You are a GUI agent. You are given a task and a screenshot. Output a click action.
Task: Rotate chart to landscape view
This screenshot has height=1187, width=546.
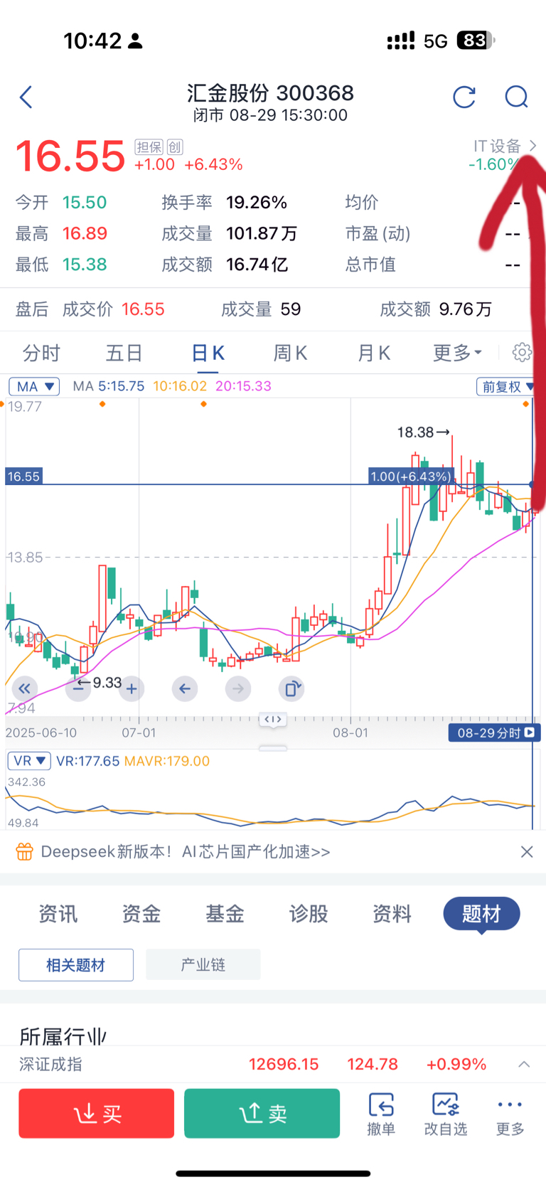(291, 688)
